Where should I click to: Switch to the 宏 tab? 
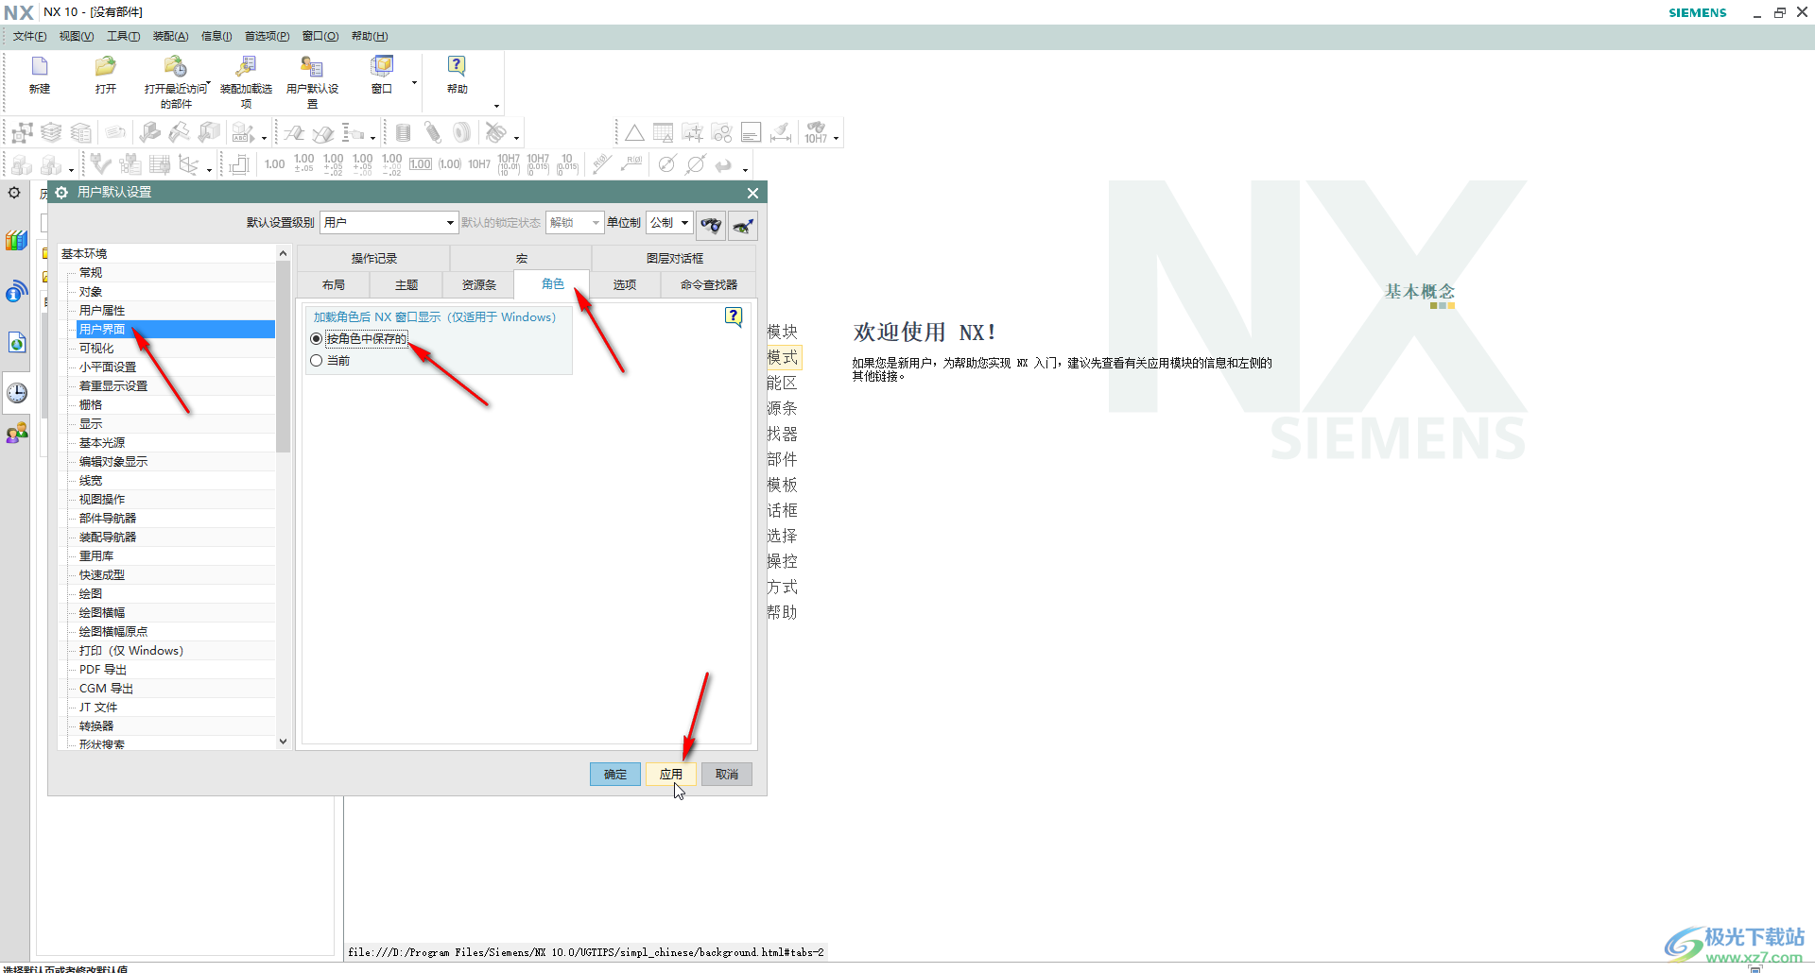click(x=522, y=258)
